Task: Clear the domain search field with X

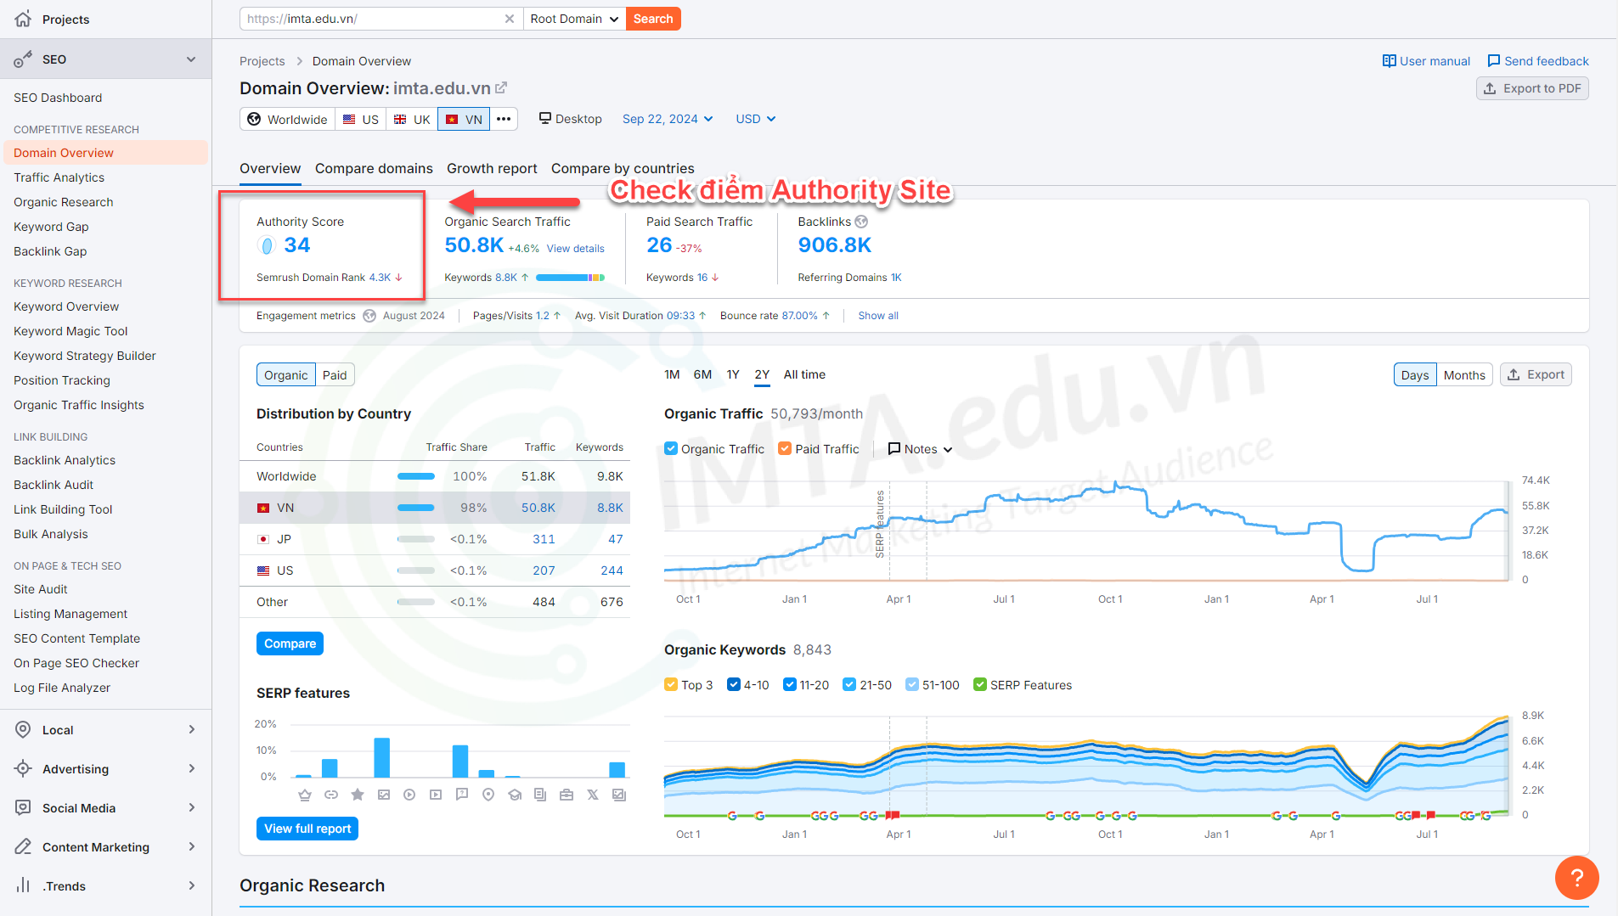Action: tap(510, 19)
